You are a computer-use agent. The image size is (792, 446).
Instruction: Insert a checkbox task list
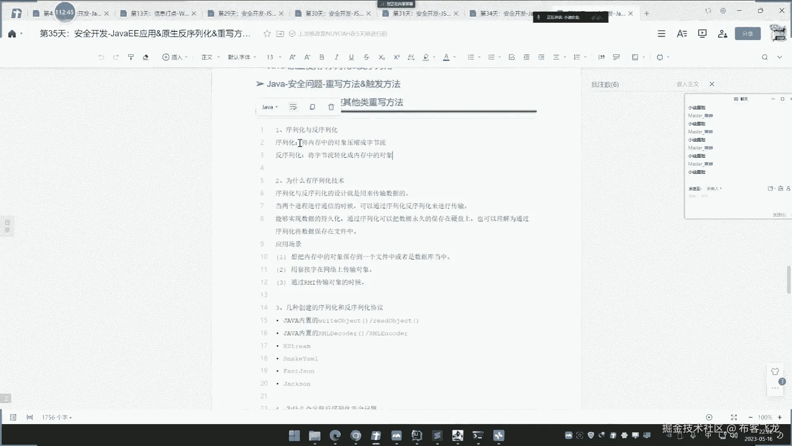(x=511, y=57)
